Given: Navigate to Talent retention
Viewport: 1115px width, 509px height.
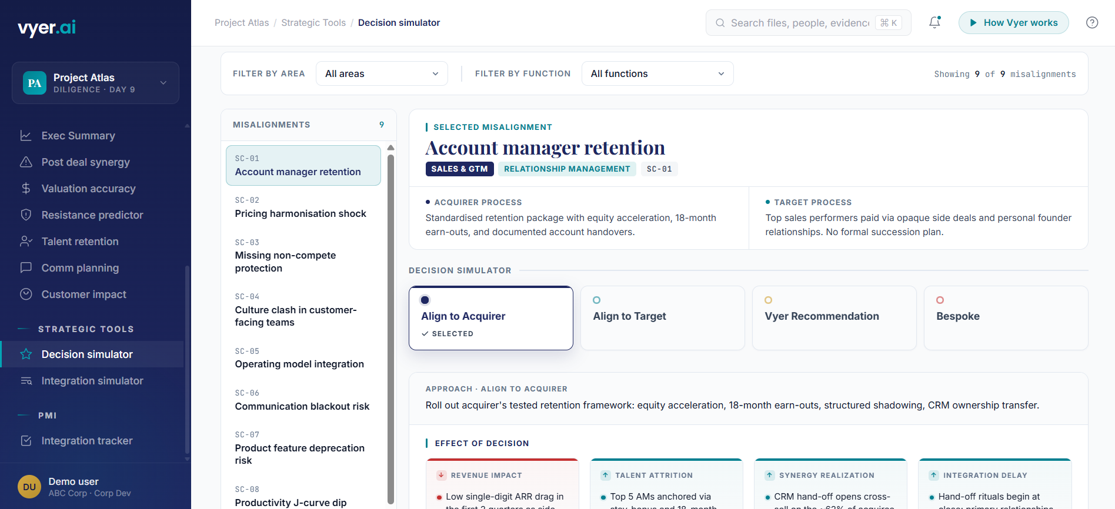Looking at the screenshot, I should [x=93, y=242].
